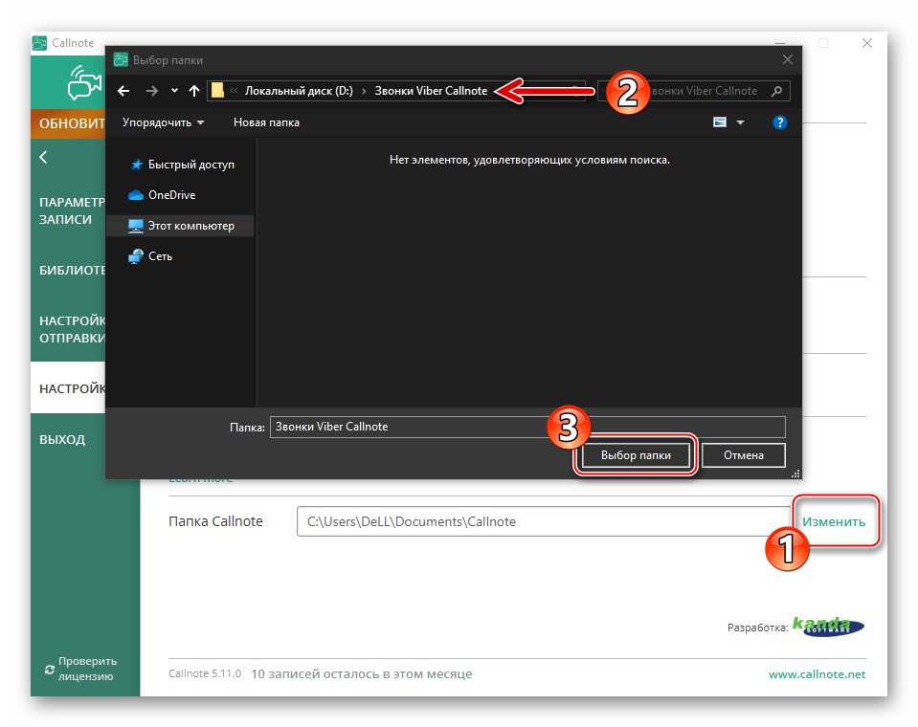This screenshot has width=918, height=727.
Task: Click the search field in folder dialog
Action: [x=693, y=91]
